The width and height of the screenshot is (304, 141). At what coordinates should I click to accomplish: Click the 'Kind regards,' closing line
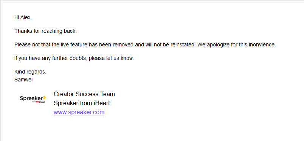[x=31, y=72]
